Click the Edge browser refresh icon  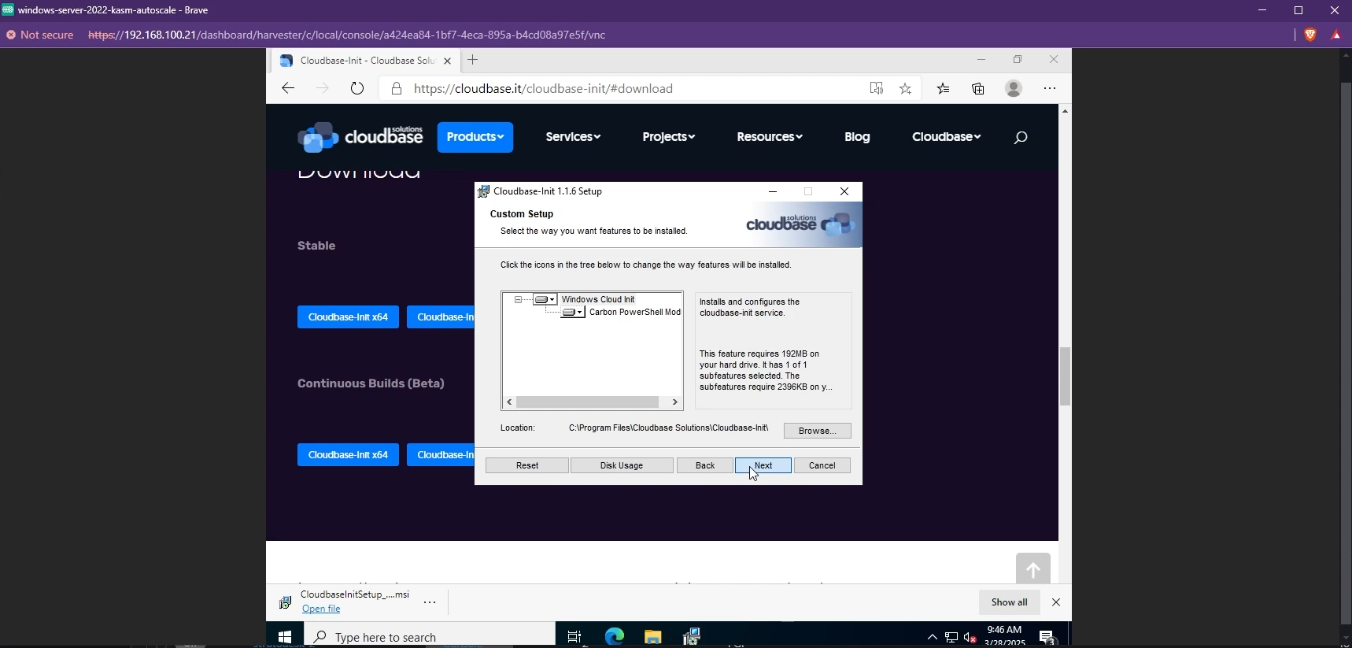click(357, 88)
